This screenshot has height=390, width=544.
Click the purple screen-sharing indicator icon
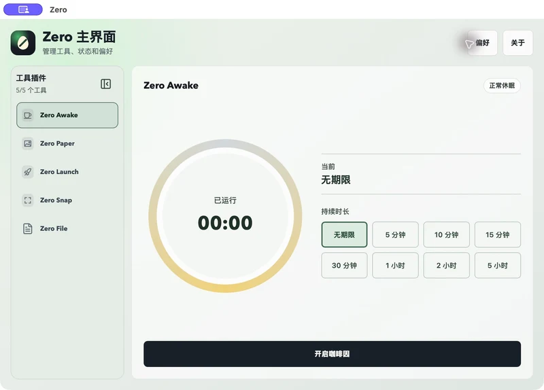point(23,10)
